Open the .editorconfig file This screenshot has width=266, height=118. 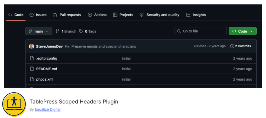47,59
